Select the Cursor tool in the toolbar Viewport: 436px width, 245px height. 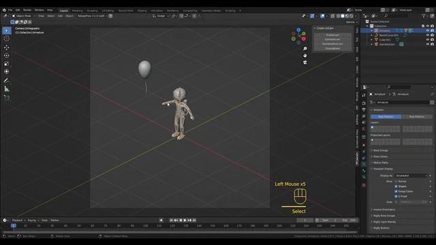7,39
